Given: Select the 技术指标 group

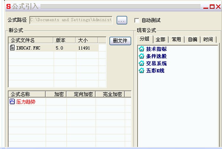Looking at the screenshot, I should click(x=156, y=49).
